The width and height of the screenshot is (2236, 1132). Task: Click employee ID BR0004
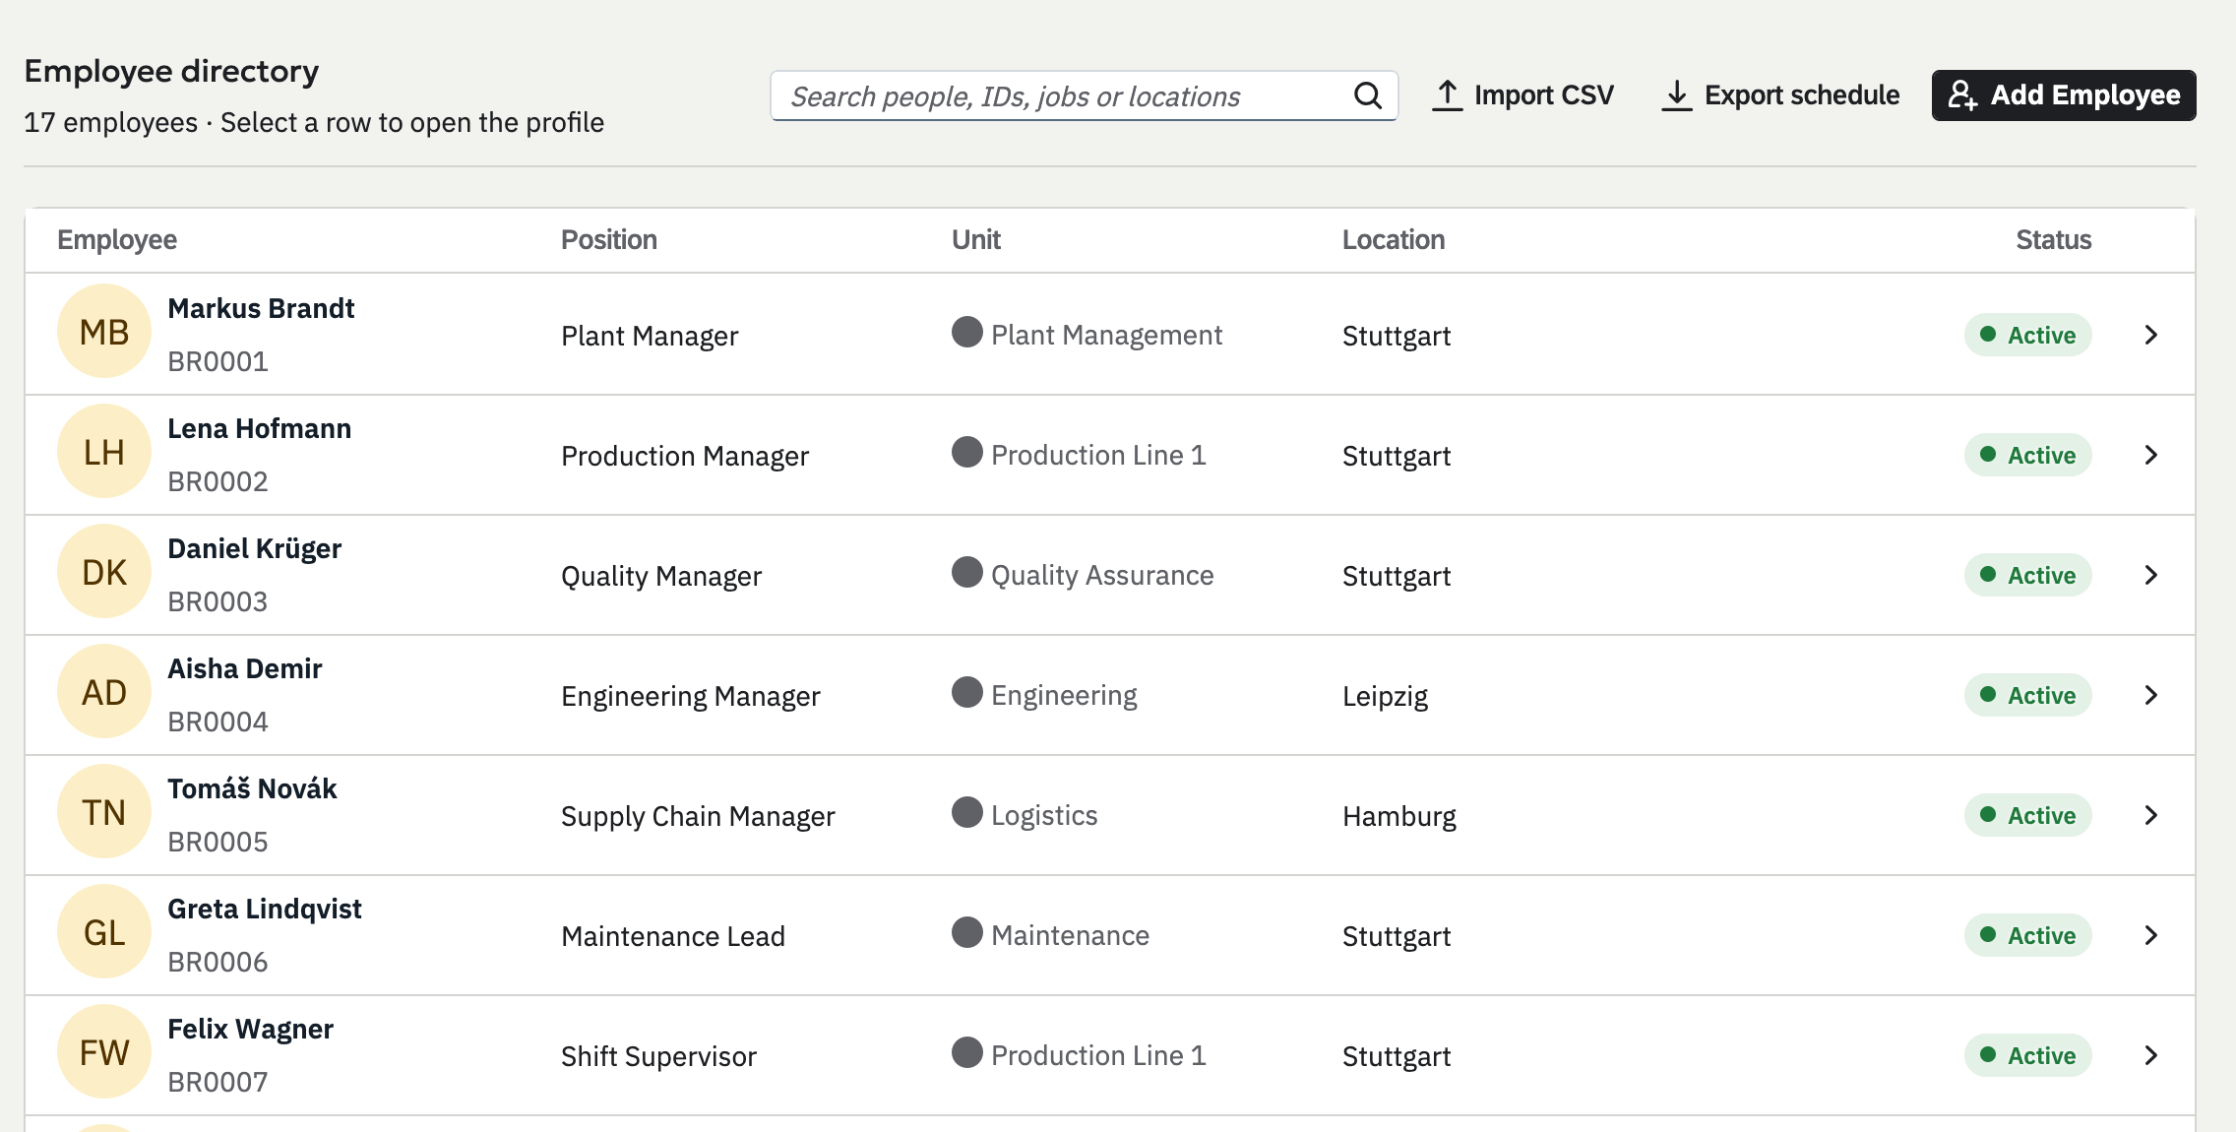point(217,722)
